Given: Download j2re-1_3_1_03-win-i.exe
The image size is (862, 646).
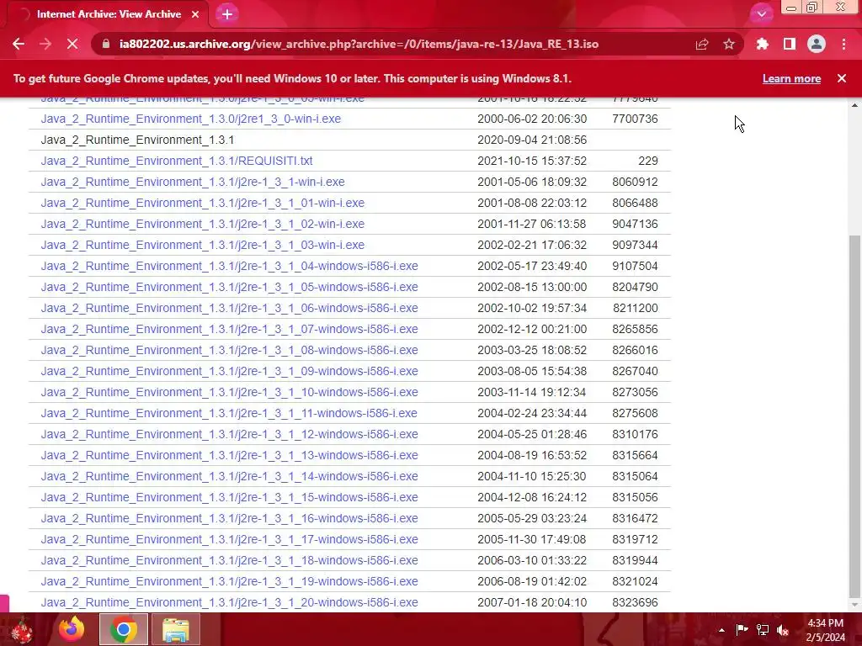Looking at the screenshot, I should (x=202, y=245).
